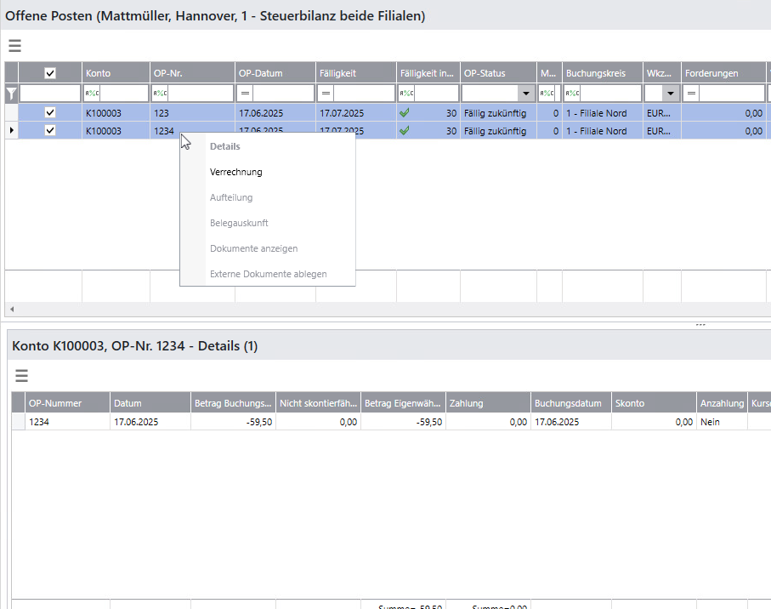The image size is (771, 609).
Task: Click the horizontal scrollbar left arrow
Action: (x=12, y=309)
